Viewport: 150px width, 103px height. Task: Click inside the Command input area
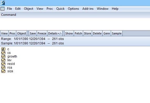click(x=75, y=24)
